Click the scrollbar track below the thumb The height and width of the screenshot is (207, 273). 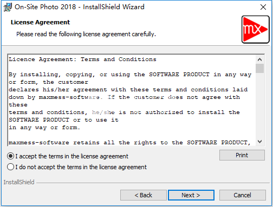tap(259, 106)
